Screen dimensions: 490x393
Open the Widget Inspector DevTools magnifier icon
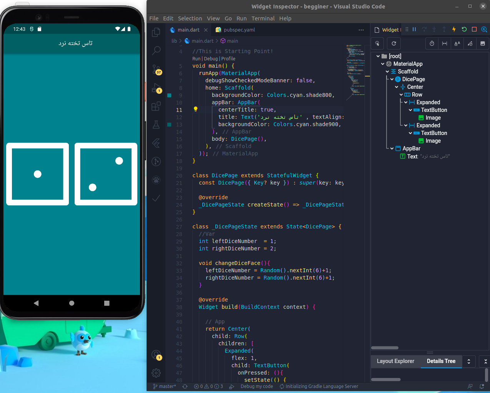coord(484,29)
